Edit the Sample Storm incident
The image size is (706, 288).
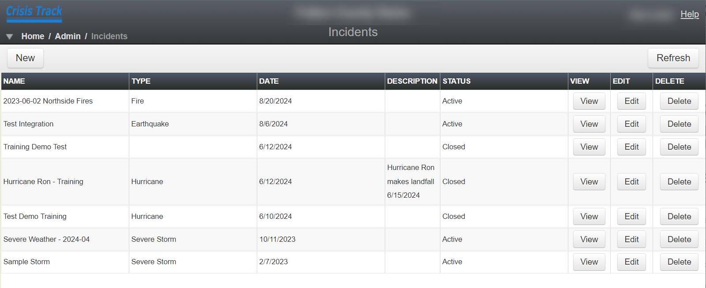pos(631,262)
